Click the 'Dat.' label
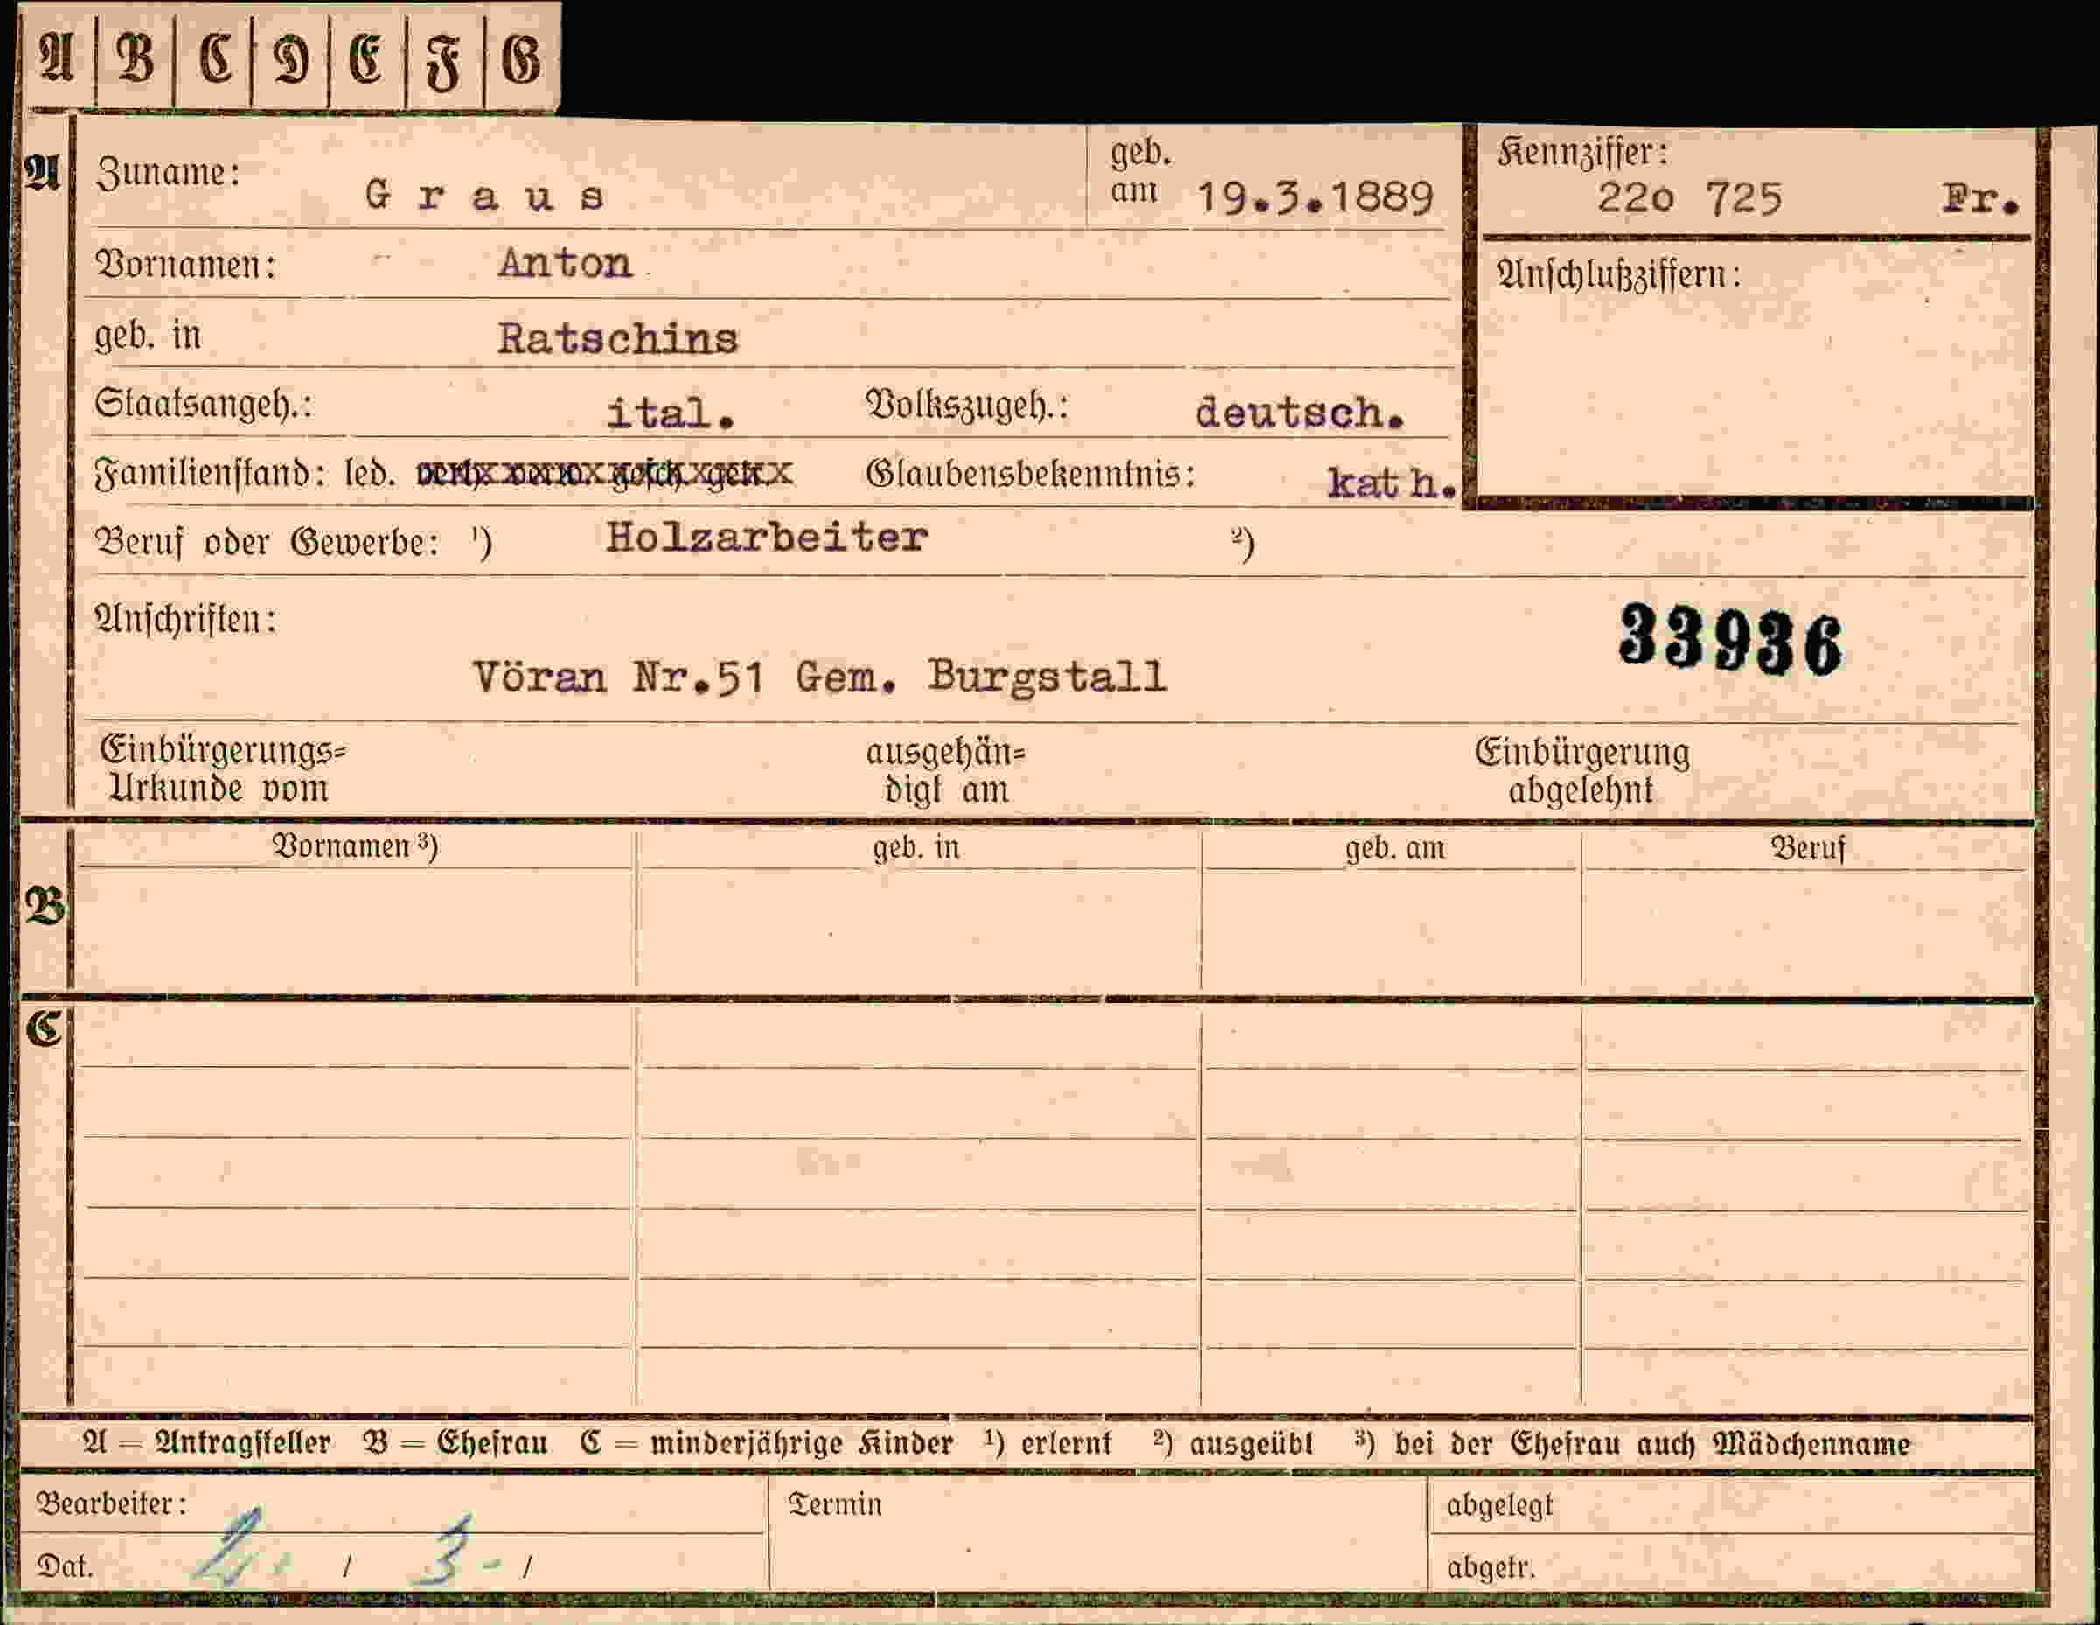This screenshot has width=2100, height=1625. point(65,1567)
